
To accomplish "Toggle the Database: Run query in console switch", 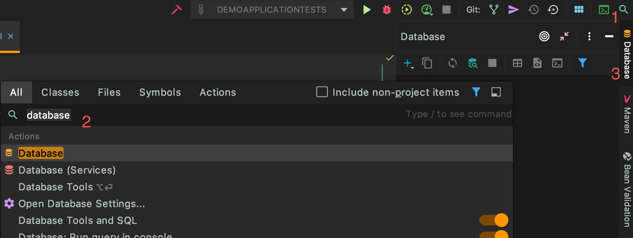I will 494,235.
